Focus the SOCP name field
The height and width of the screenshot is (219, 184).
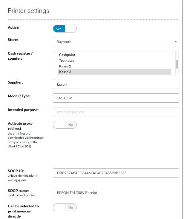click(116, 193)
